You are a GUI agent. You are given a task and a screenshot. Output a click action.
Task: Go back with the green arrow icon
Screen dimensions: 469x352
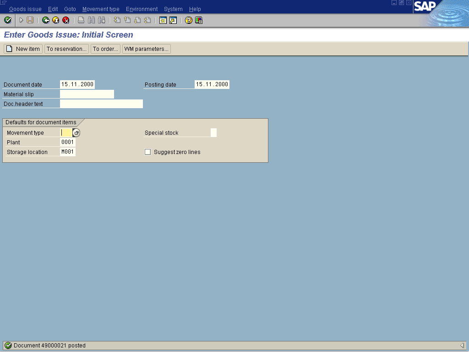pos(46,20)
